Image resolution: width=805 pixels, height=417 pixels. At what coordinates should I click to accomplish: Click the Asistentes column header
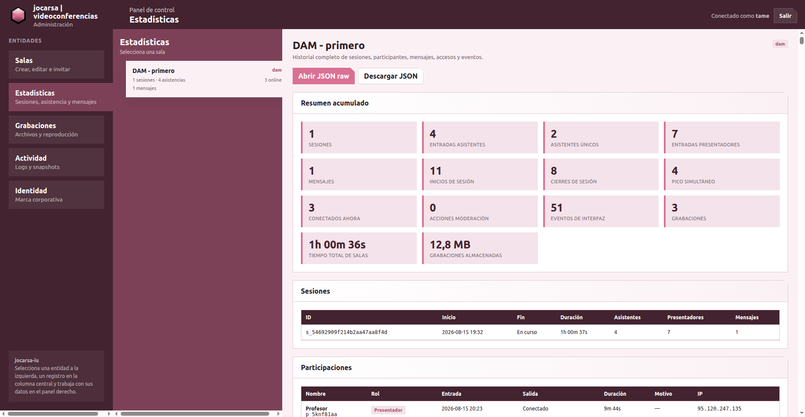[627, 318]
